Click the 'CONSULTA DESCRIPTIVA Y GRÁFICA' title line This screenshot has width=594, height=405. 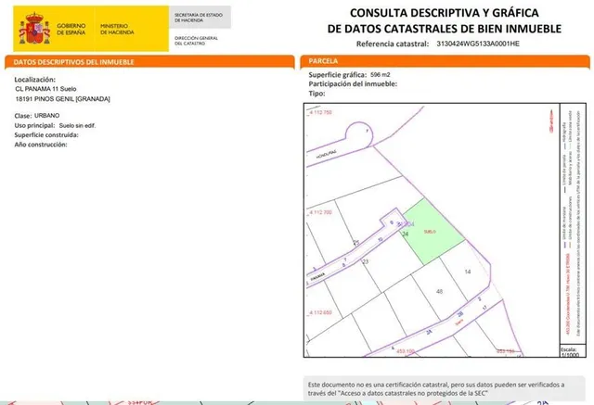click(444, 13)
